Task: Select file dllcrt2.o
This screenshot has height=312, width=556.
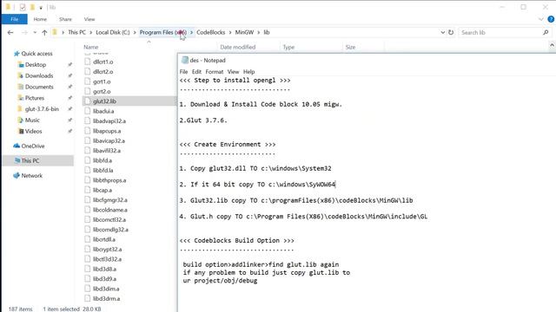Action: pos(103,71)
